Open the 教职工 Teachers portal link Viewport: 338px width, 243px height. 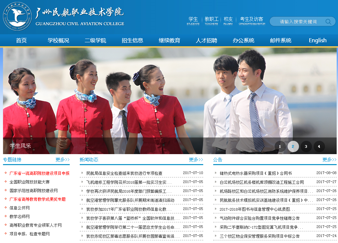tap(212, 21)
